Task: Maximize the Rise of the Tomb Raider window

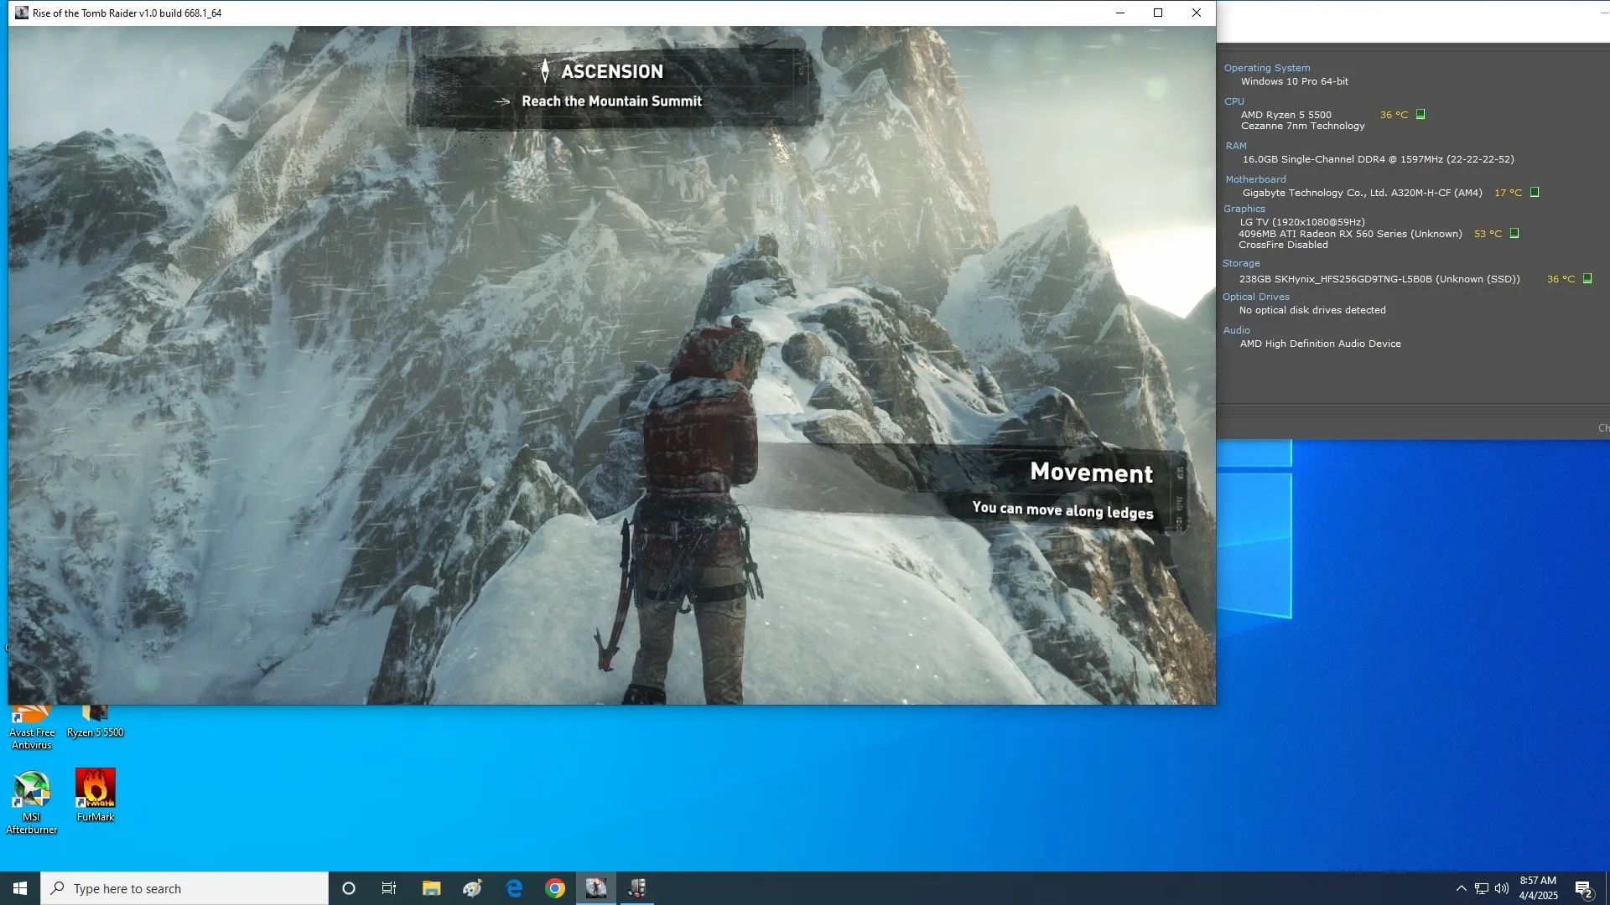Action: click(1158, 13)
